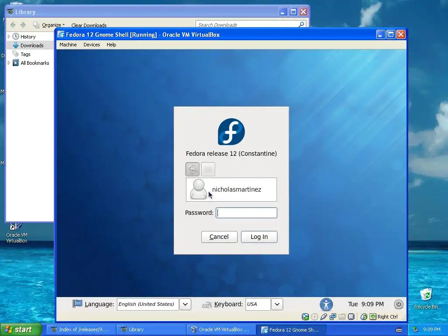Screen dimensions: 448x336
Task: Click the Library back arrow
Action: click(13, 25)
